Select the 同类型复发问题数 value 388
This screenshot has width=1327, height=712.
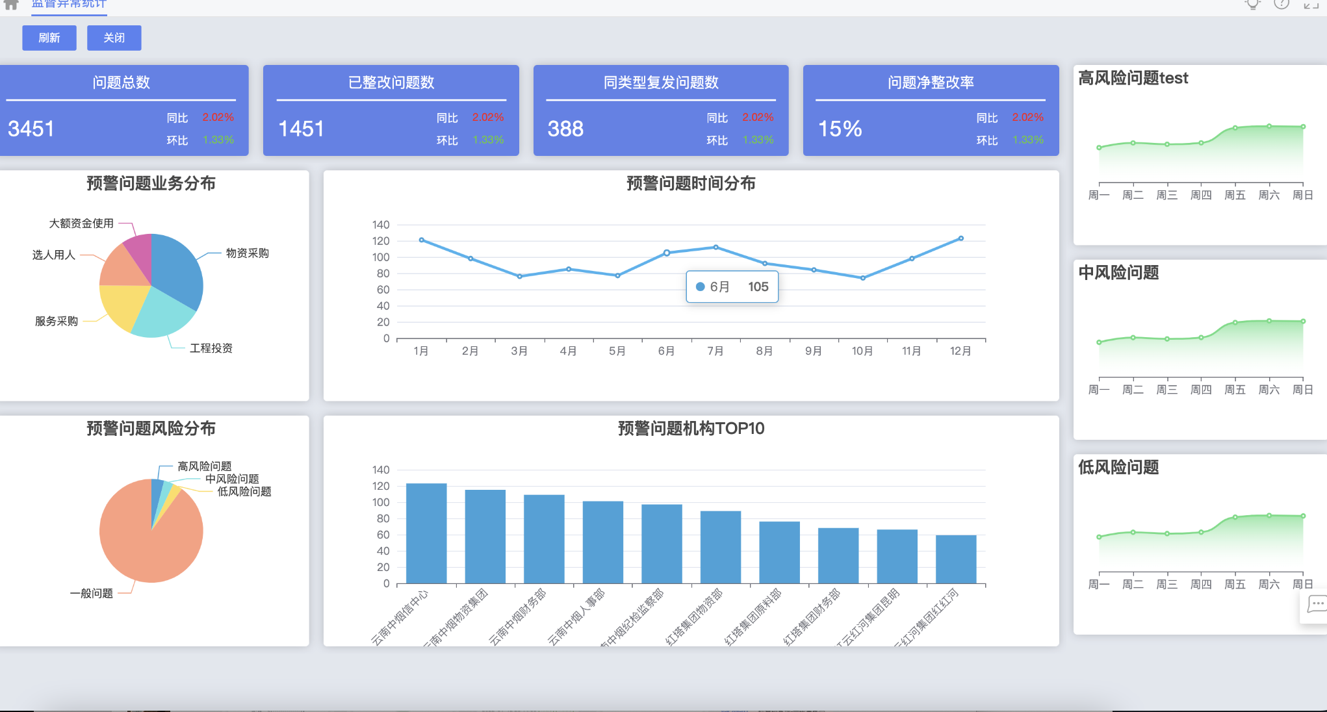click(565, 129)
